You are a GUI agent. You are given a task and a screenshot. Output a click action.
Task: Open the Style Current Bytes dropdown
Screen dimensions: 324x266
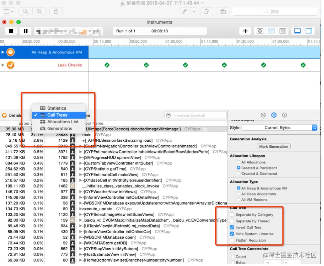coord(280,128)
